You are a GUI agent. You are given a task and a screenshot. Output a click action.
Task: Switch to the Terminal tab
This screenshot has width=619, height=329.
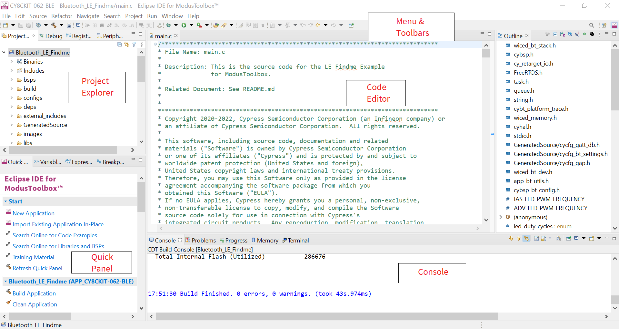click(x=295, y=240)
